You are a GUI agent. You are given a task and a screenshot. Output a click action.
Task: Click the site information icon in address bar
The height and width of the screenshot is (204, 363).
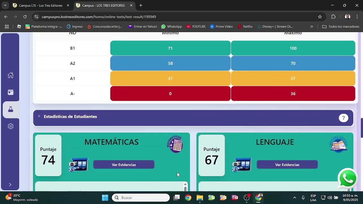36,17
